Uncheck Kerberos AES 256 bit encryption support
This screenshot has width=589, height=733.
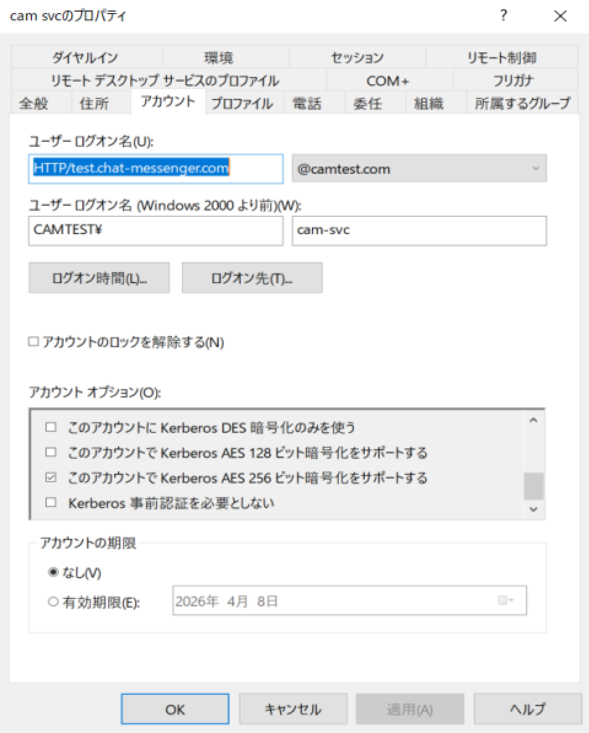51,477
